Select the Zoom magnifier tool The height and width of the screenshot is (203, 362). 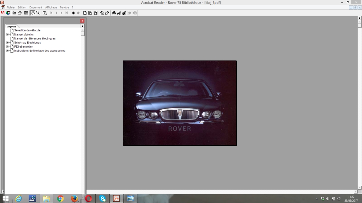click(38, 13)
